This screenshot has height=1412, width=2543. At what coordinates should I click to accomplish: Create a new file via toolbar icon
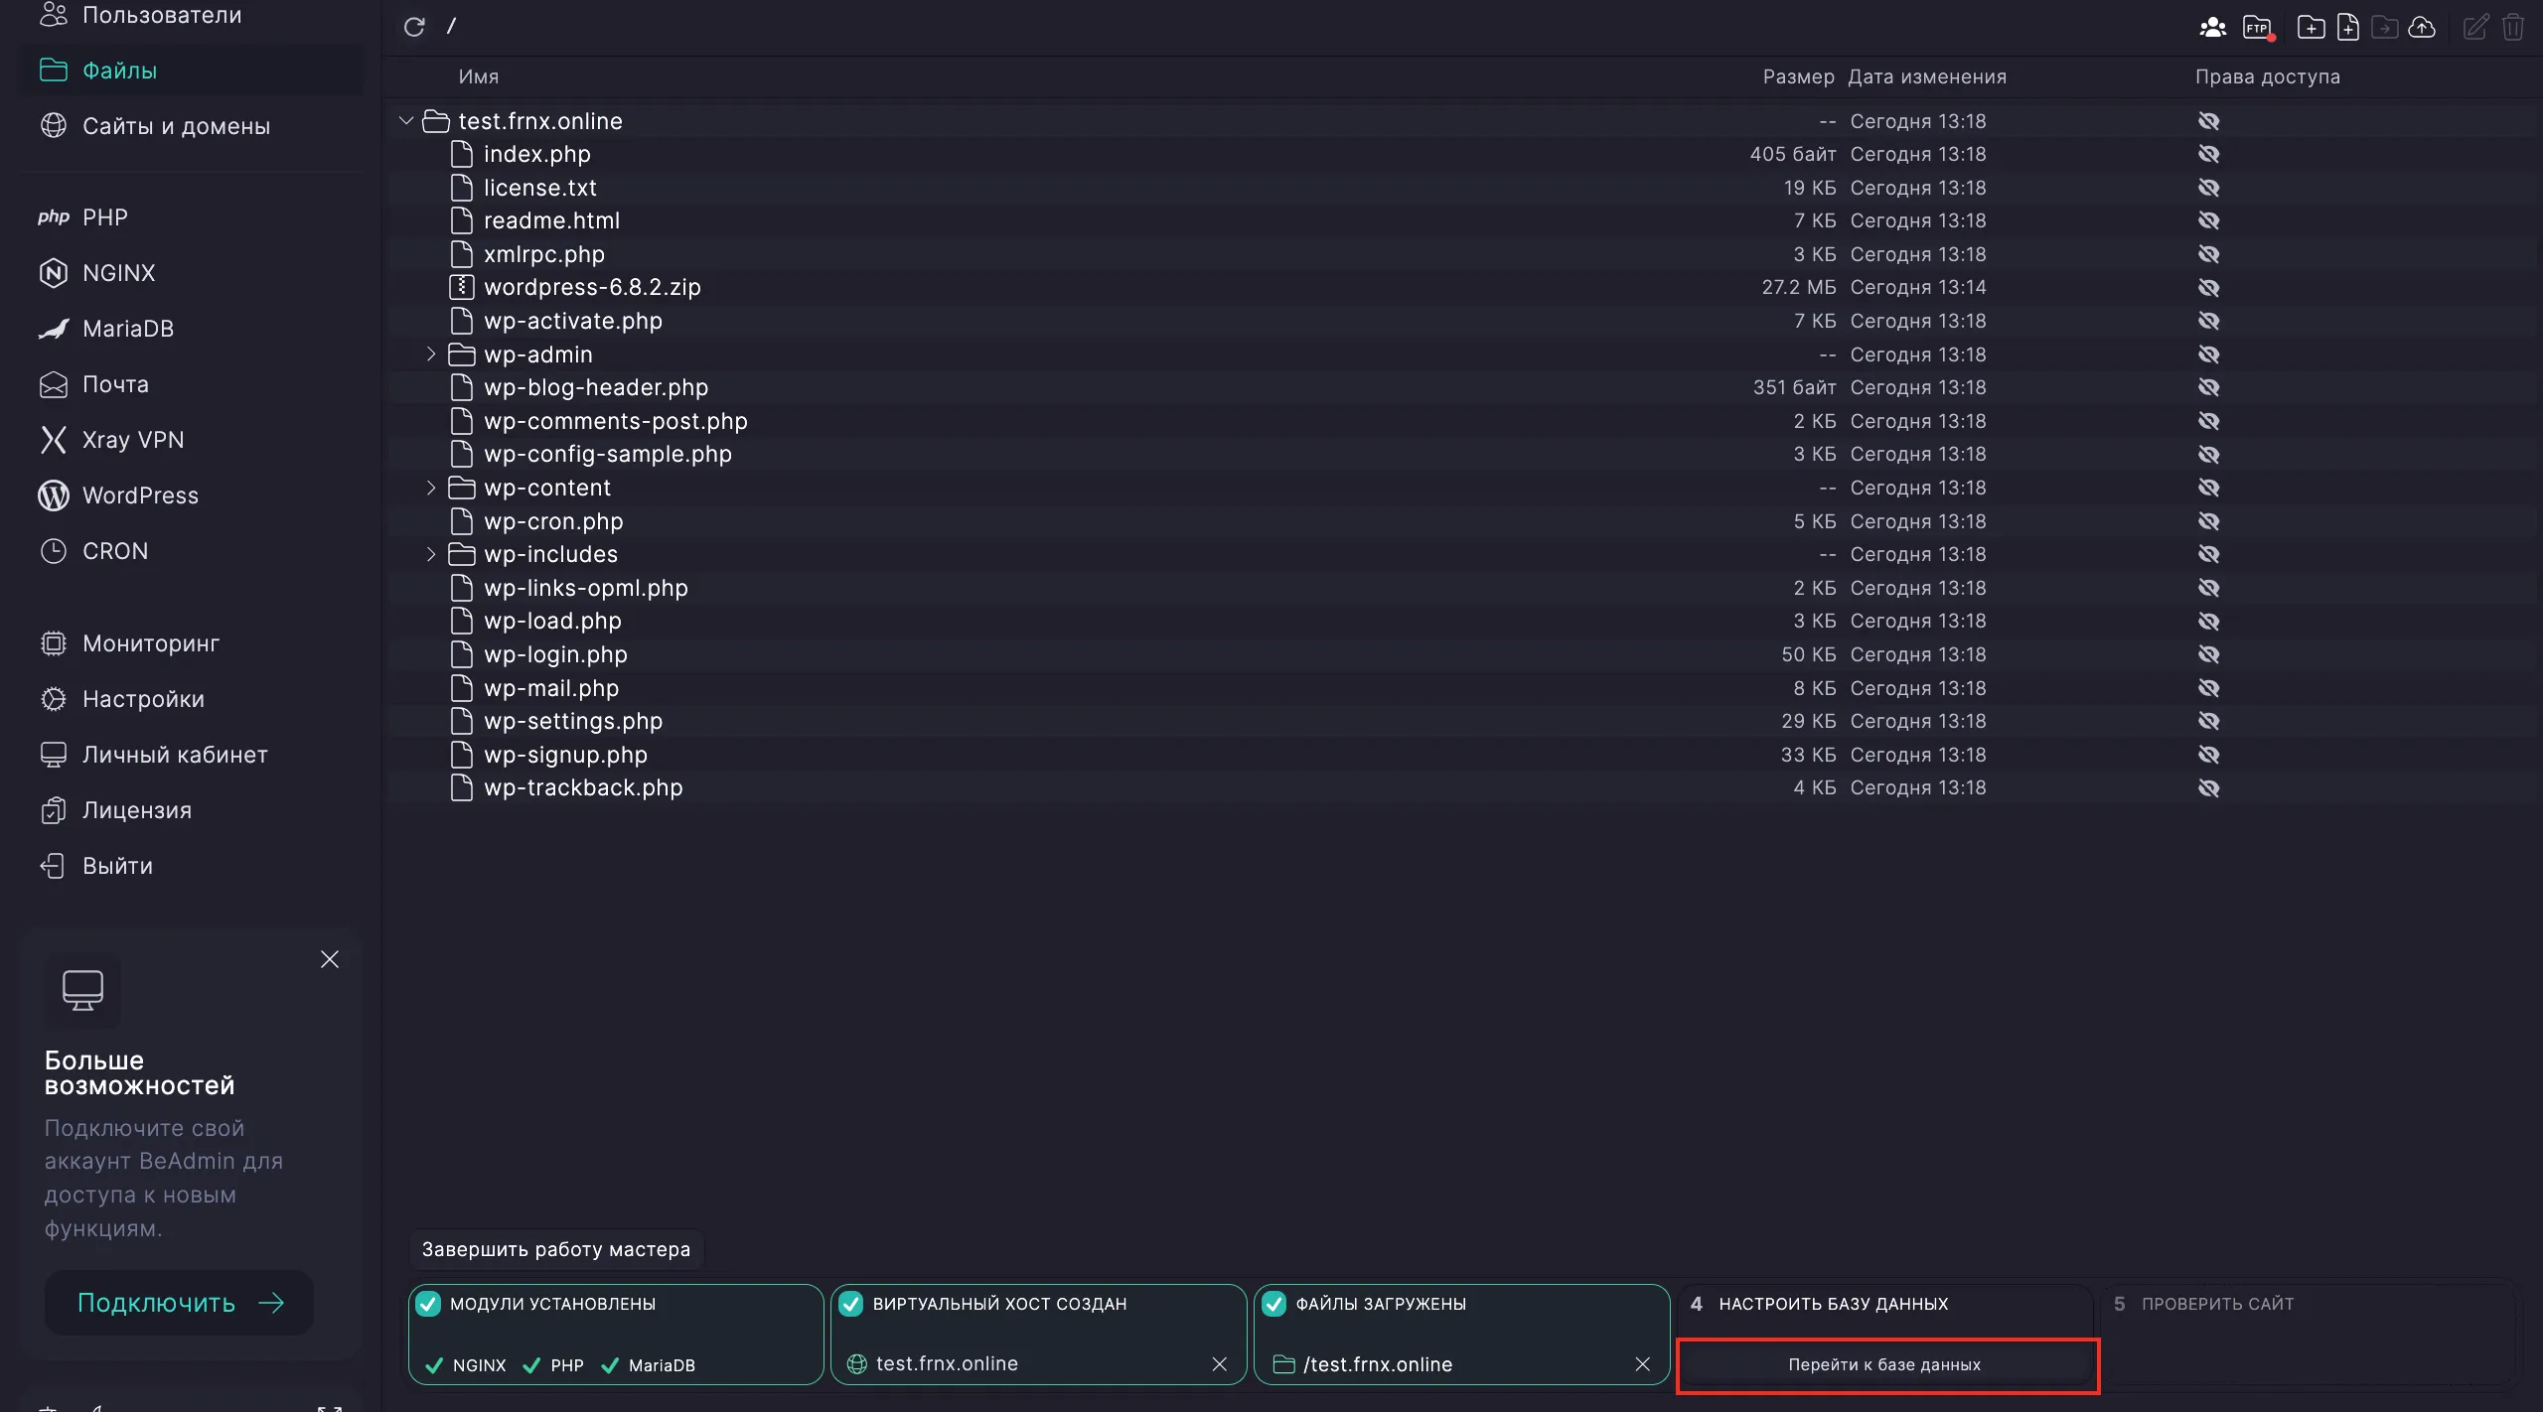(2348, 27)
